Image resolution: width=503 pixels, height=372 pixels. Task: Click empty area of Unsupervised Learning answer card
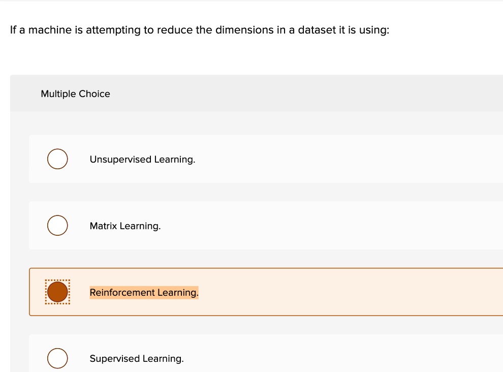click(345, 159)
